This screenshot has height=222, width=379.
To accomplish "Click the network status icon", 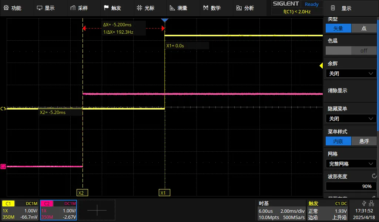I will pos(372,203).
